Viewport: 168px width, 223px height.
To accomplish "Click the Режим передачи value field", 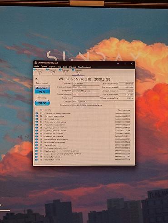I will click(86, 94).
